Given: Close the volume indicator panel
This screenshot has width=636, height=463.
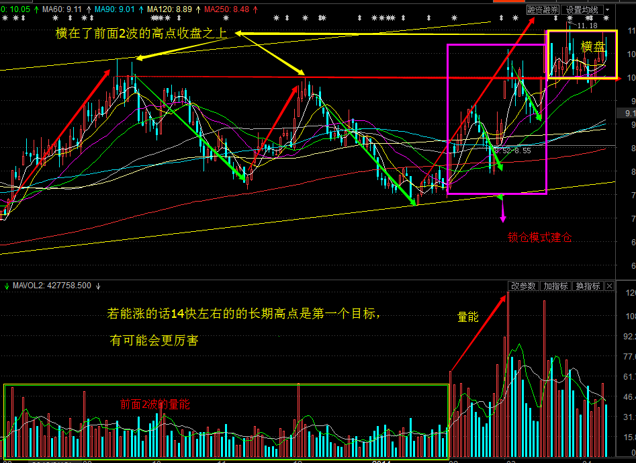Looking at the screenshot, I should [609, 286].
